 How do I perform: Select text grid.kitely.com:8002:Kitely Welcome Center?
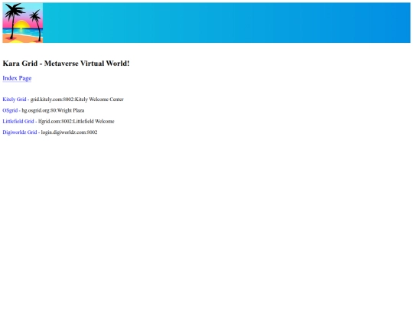(x=77, y=100)
